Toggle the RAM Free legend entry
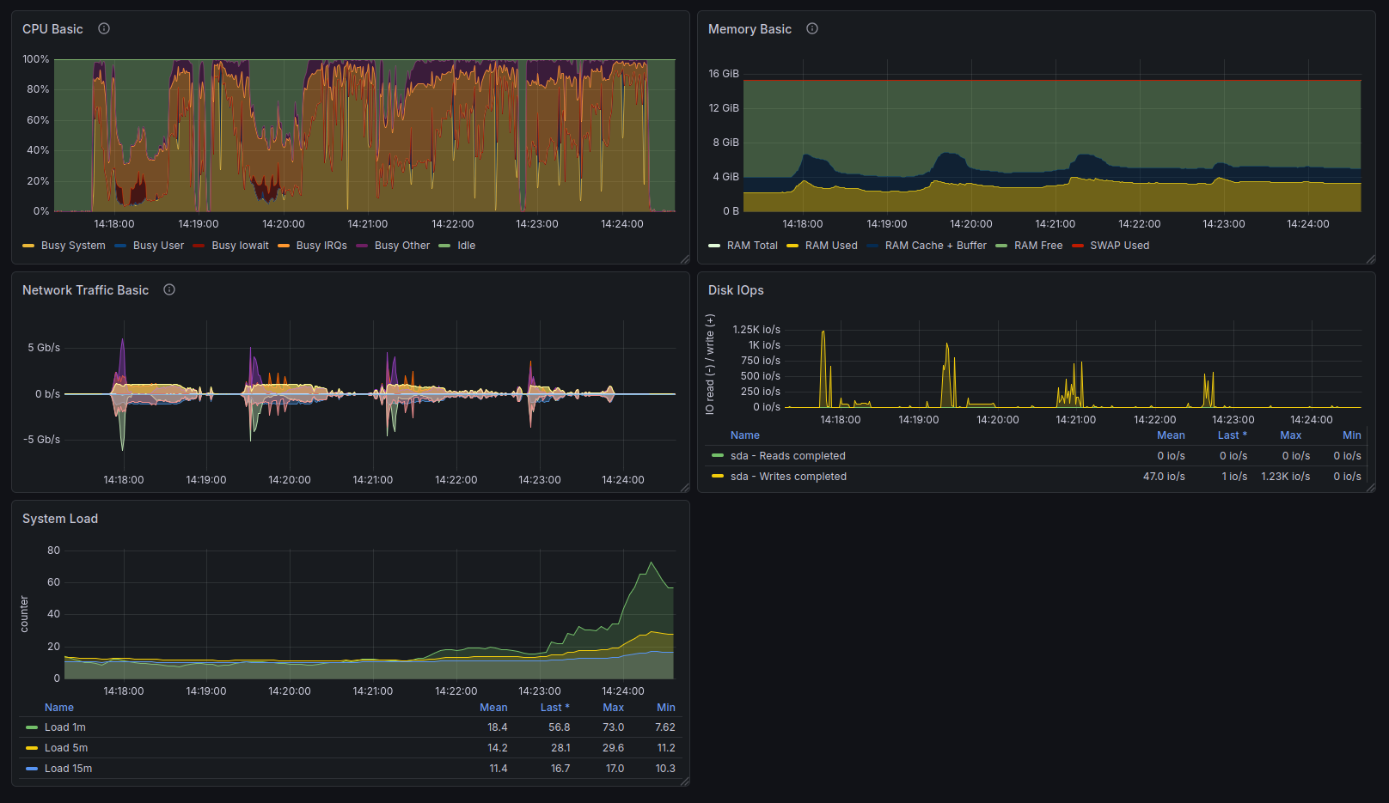This screenshot has height=803, width=1389. tap(1038, 246)
